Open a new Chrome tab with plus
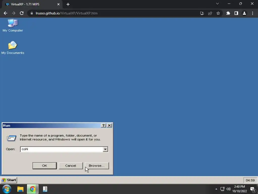 click(68, 4)
